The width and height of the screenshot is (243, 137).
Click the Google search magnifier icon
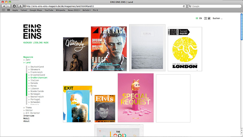(190, 6)
